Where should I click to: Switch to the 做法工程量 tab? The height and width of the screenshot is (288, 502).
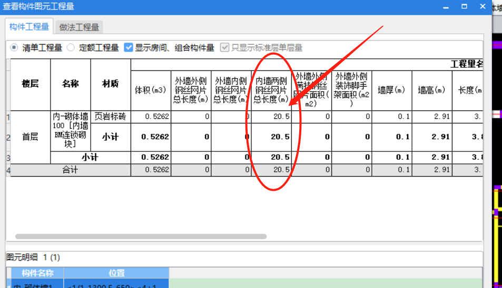79,27
